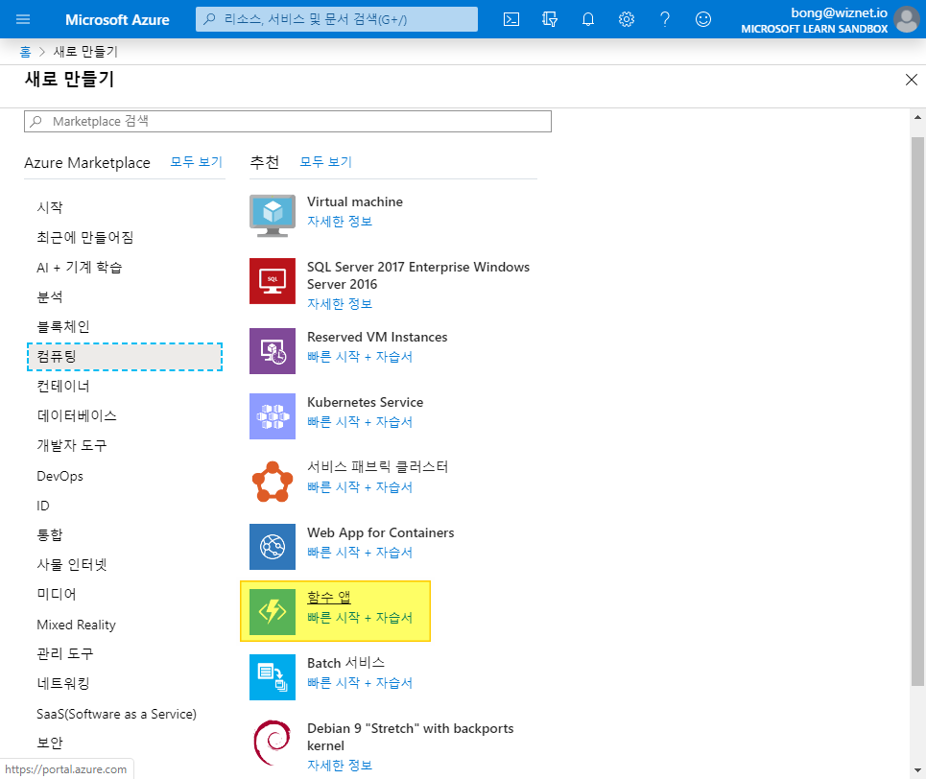Click the scrollbar up arrow
This screenshot has width=926, height=779.
pyautogui.click(x=917, y=117)
